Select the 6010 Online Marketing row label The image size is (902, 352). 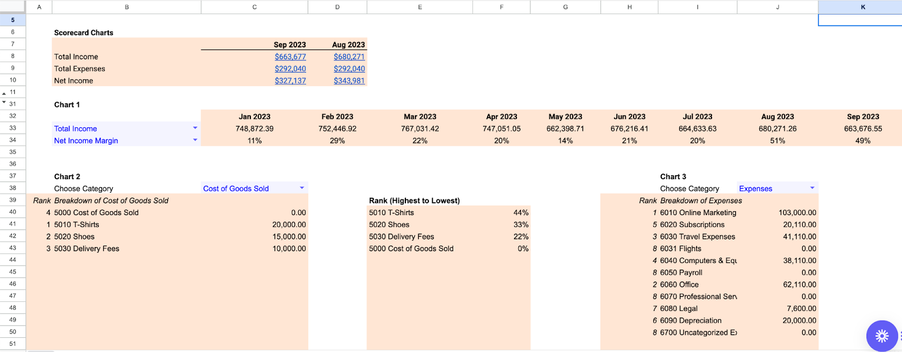click(x=697, y=212)
